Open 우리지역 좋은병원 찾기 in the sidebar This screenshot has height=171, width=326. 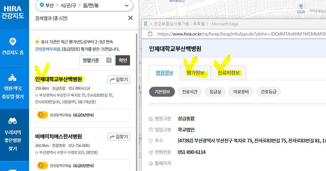[13, 134]
